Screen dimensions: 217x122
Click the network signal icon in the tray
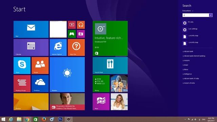(192, 119)
